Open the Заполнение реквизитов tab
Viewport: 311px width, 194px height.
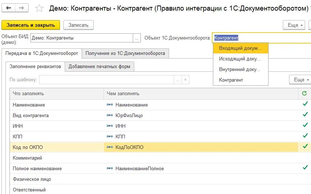tap(35, 67)
